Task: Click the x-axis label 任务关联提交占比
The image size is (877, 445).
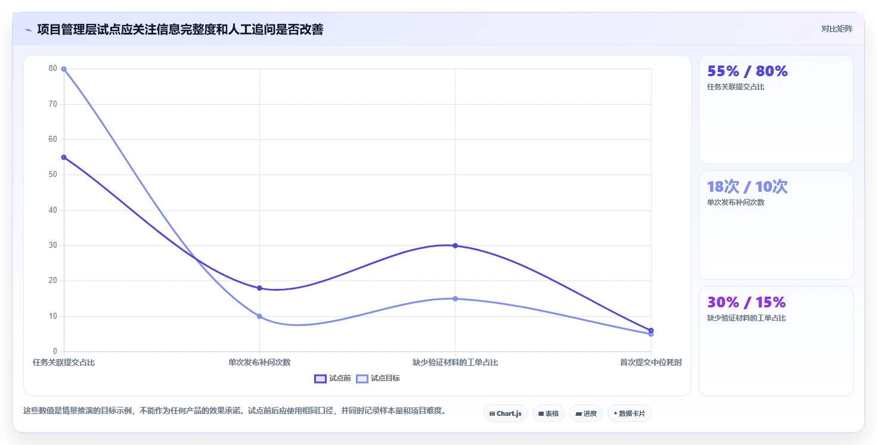Action: pos(64,362)
